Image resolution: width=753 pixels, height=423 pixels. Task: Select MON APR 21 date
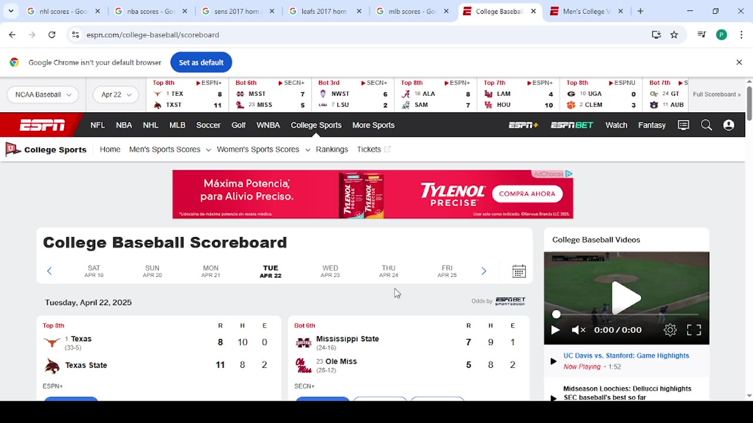tap(211, 271)
